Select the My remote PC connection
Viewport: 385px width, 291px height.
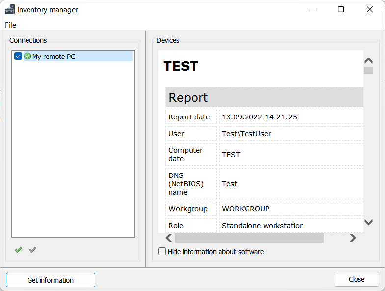54,57
